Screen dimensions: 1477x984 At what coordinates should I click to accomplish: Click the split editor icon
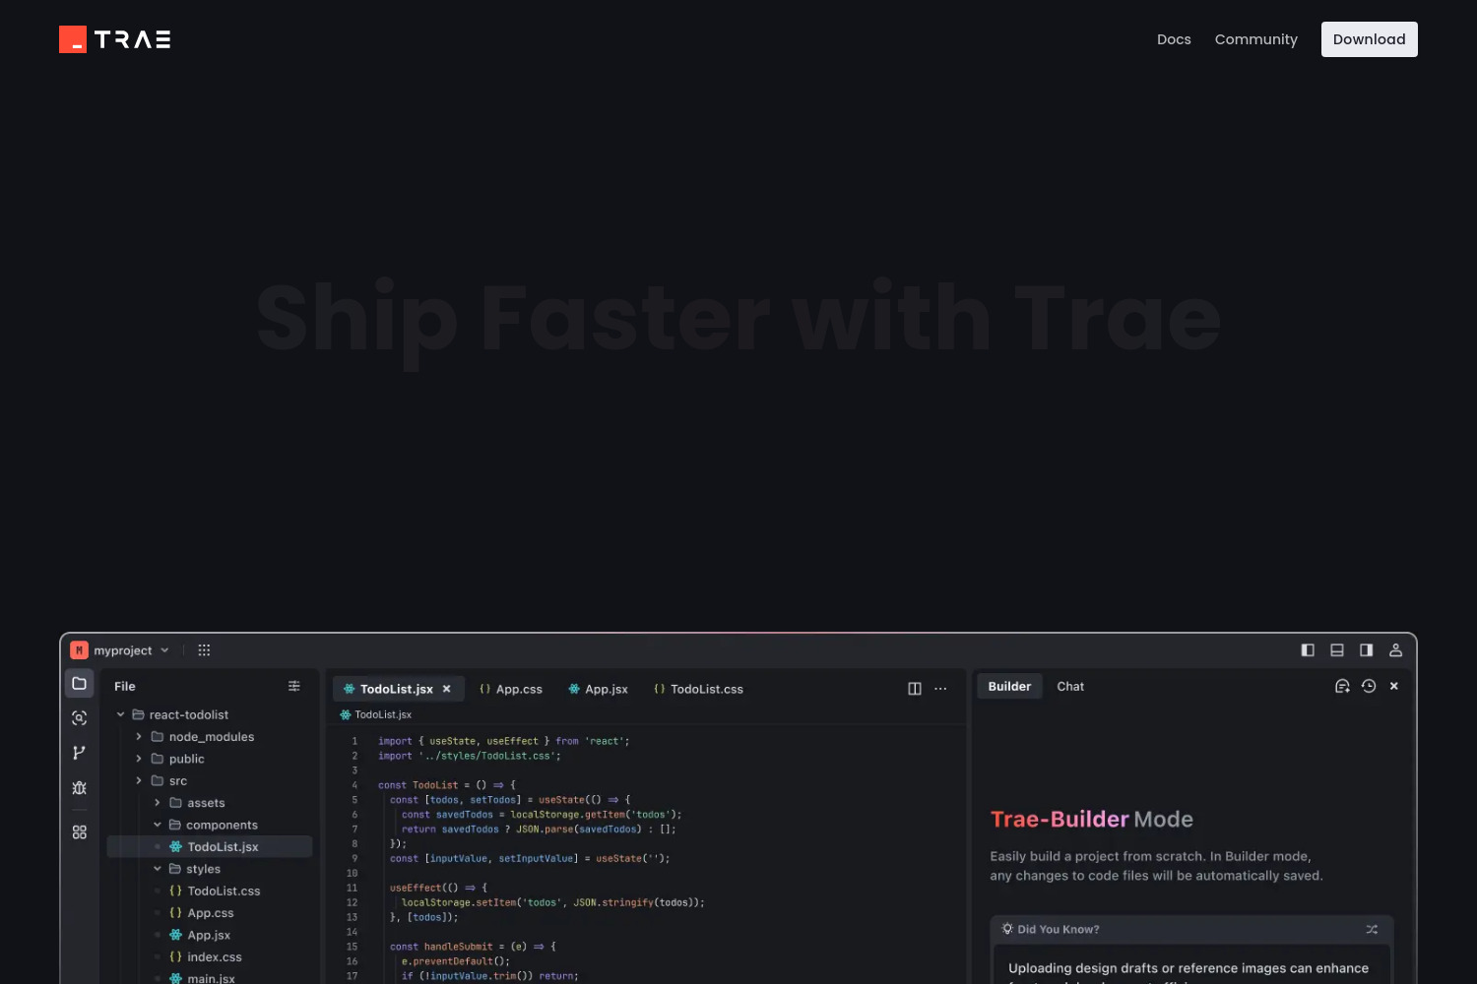click(914, 689)
